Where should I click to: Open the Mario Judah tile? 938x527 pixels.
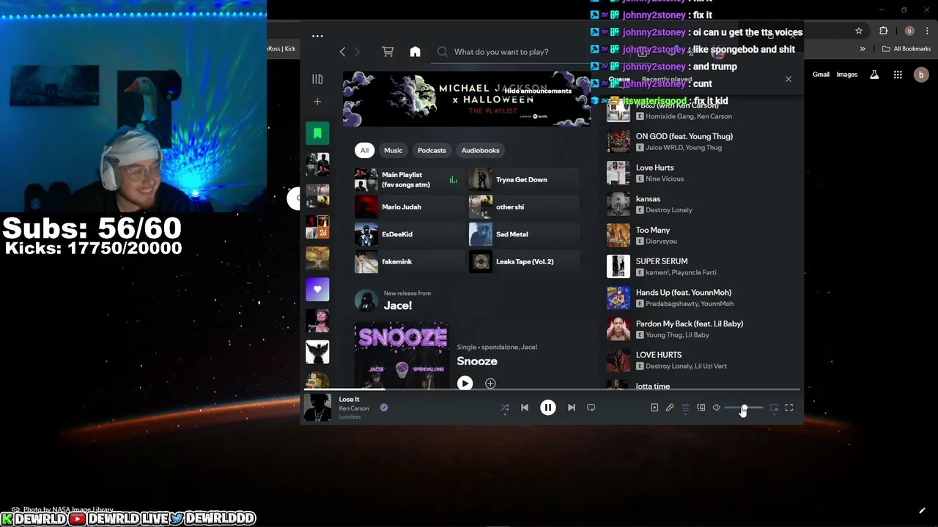(x=409, y=206)
